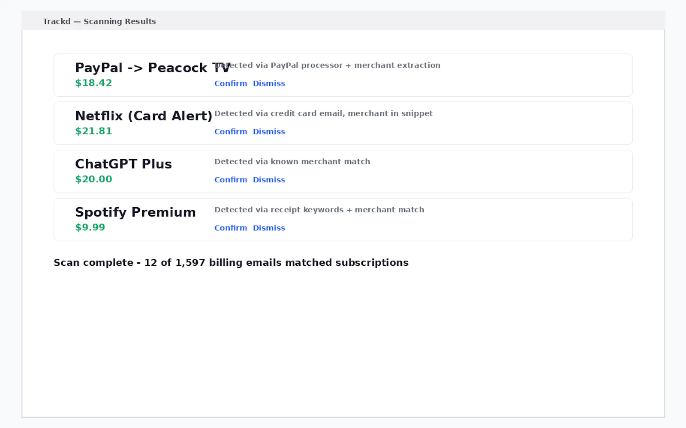This screenshot has width=686, height=428.
Task: Click the $9.99 price
Action: (90, 227)
